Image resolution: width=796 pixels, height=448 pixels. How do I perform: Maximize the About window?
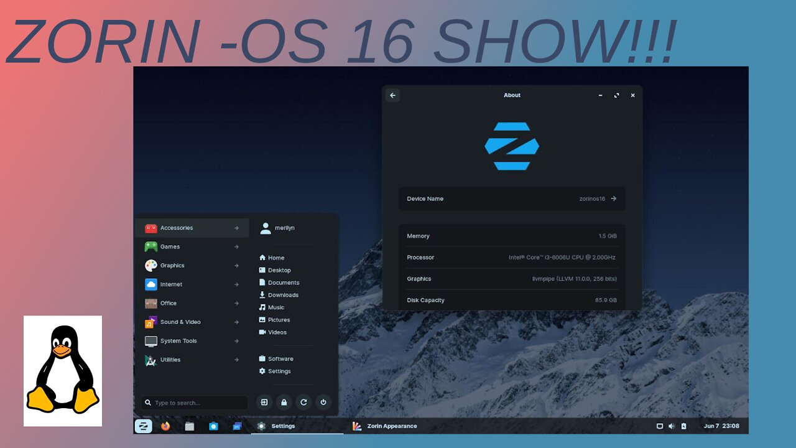click(616, 95)
